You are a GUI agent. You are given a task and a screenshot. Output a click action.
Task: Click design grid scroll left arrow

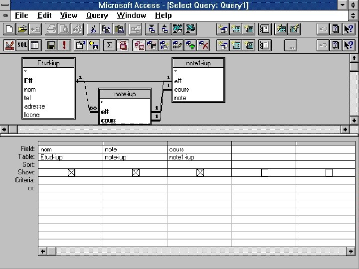click(43, 252)
